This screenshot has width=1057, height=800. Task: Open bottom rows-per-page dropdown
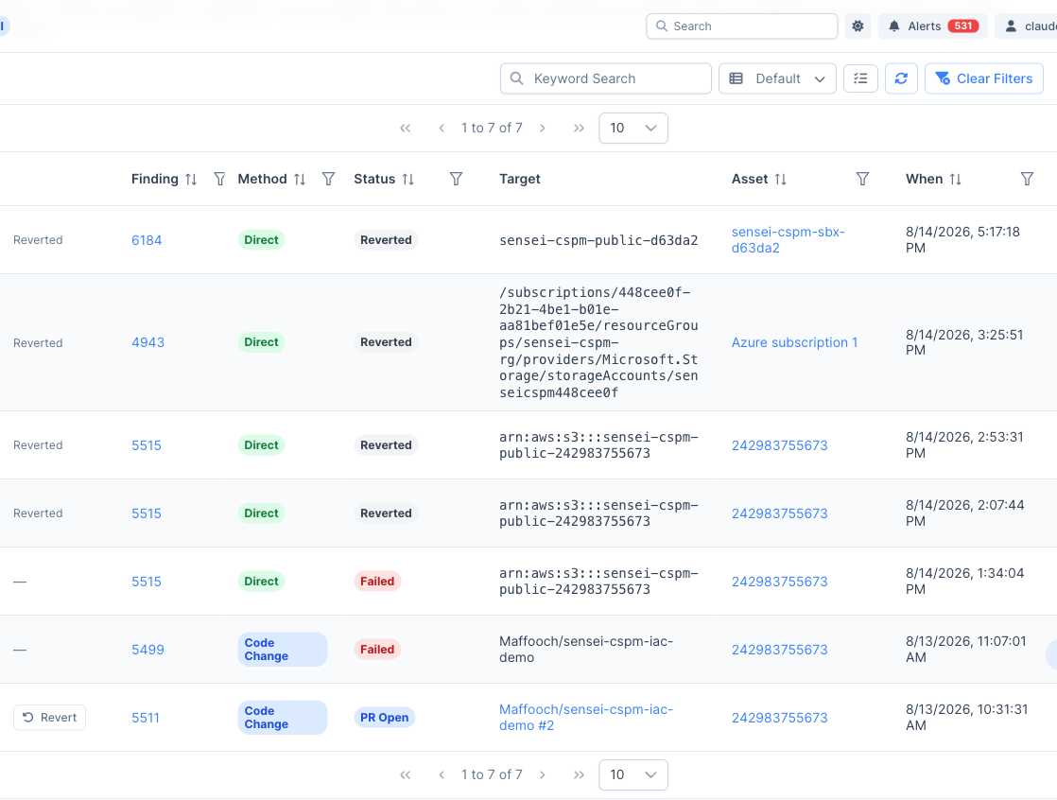[x=633, y=775]
